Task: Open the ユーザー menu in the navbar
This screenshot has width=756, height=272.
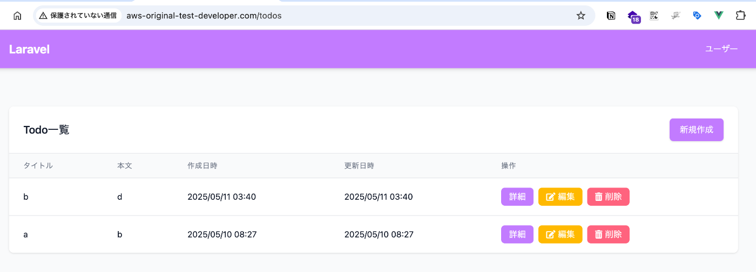Action: 721,48
